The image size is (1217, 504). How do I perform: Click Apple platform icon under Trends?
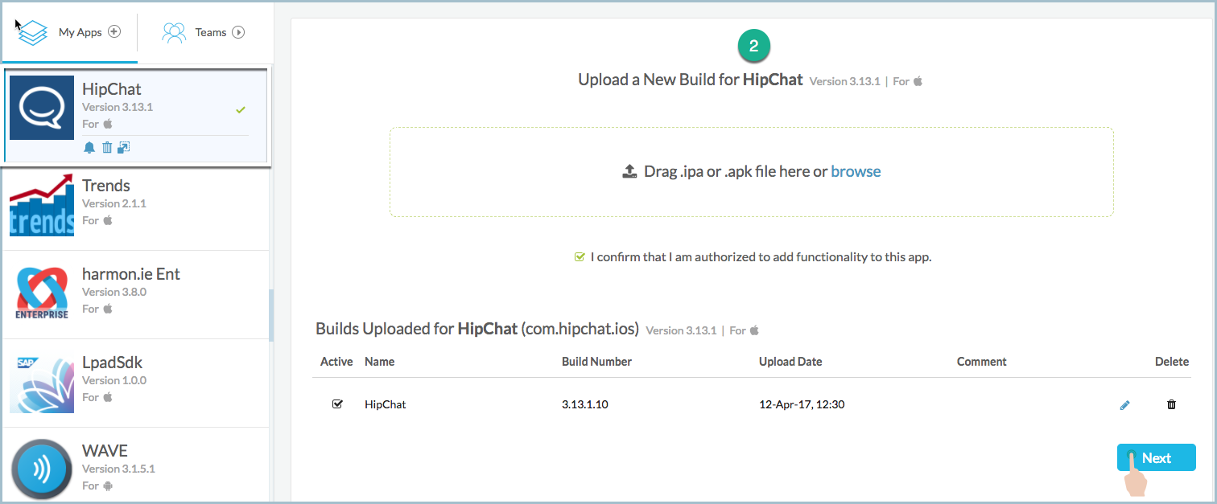coord(108,220)
